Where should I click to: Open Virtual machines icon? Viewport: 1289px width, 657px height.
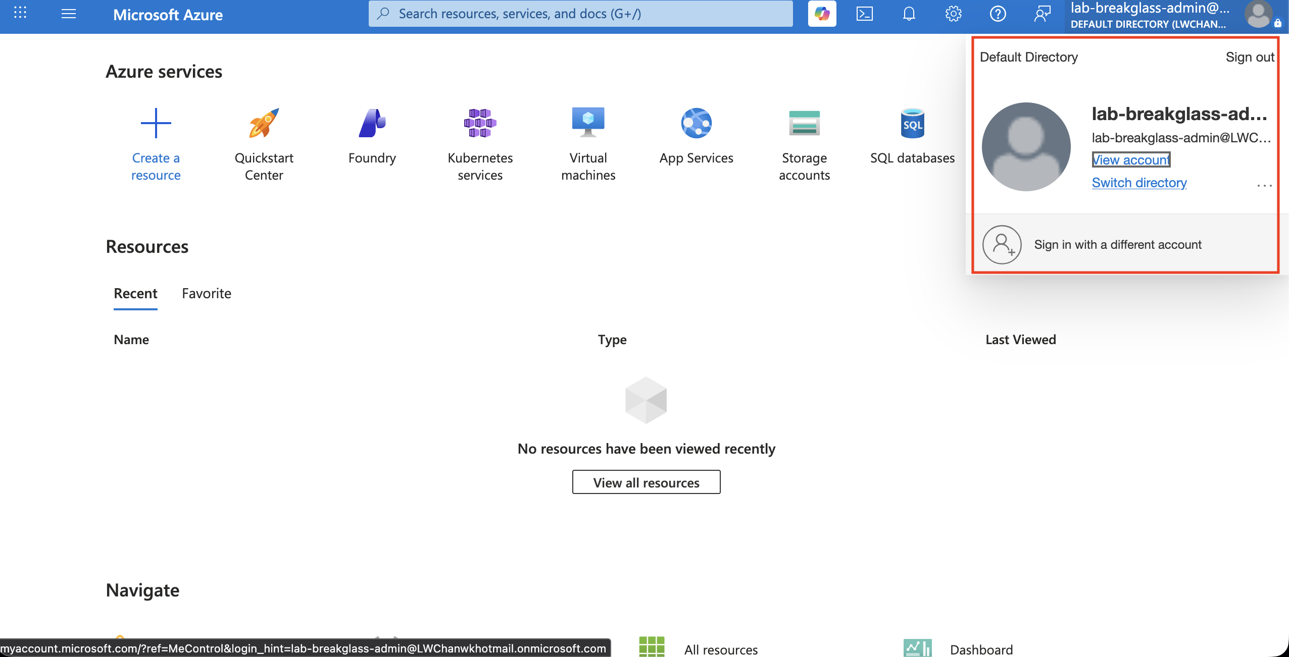pos(588,123)
